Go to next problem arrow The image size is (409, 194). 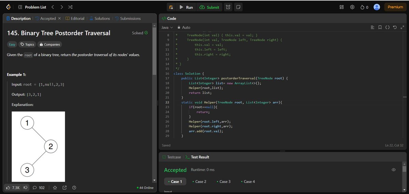tap(61, 7)
